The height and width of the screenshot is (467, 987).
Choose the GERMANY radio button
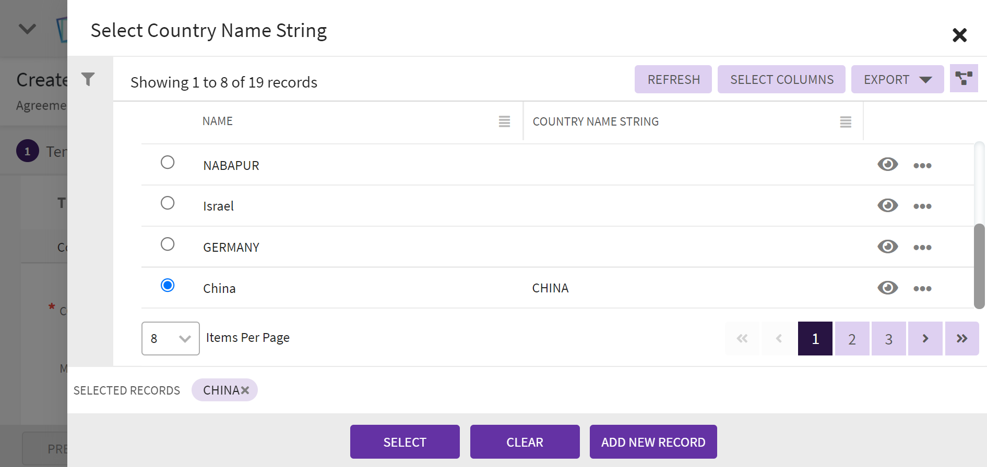coord(168,244)
